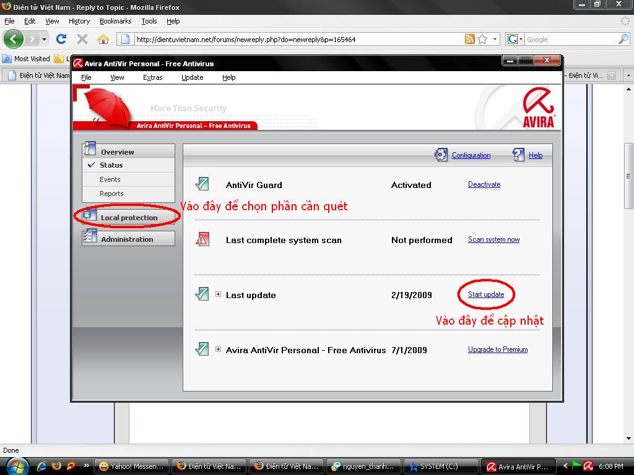Viewport: 634px width, 475px height.
Task: Click the Firefox Back button
Action: [x=14, y=39]
